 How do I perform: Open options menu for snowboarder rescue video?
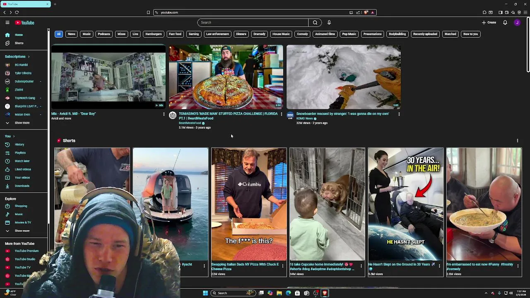(399, 114)
